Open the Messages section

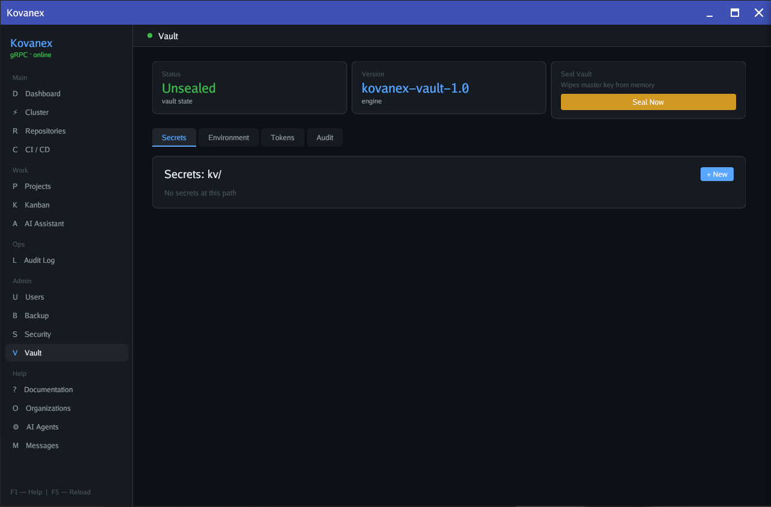coord(42,446)
